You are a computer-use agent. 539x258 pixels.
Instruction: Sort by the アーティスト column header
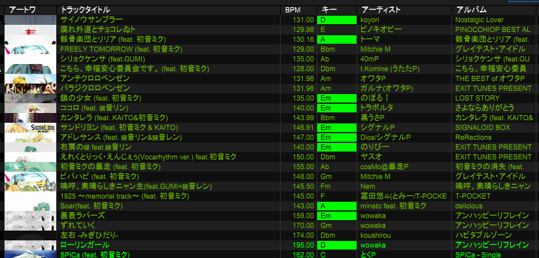tap(381, 10)
